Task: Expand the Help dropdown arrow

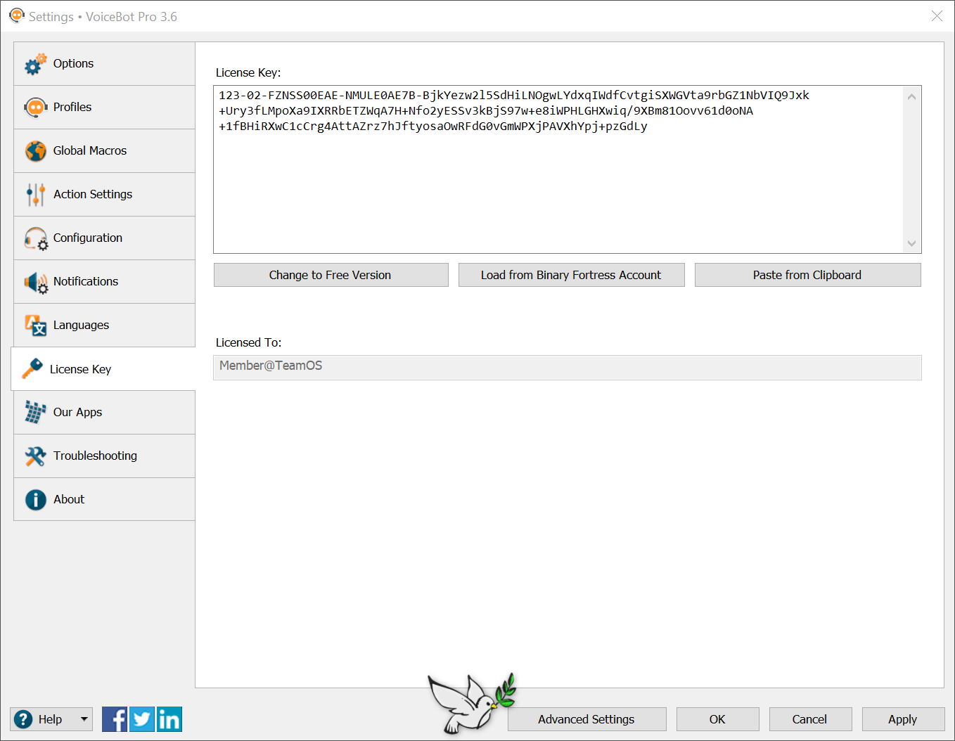Action: pos(84,719)
